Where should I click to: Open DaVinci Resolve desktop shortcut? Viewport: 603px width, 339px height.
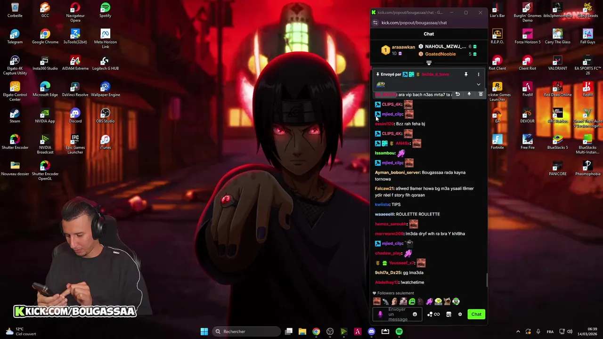pyautogui.click(x=75, y=89)
